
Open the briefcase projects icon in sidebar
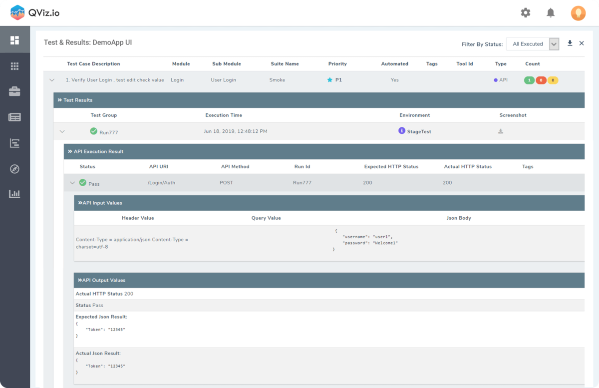15,91
